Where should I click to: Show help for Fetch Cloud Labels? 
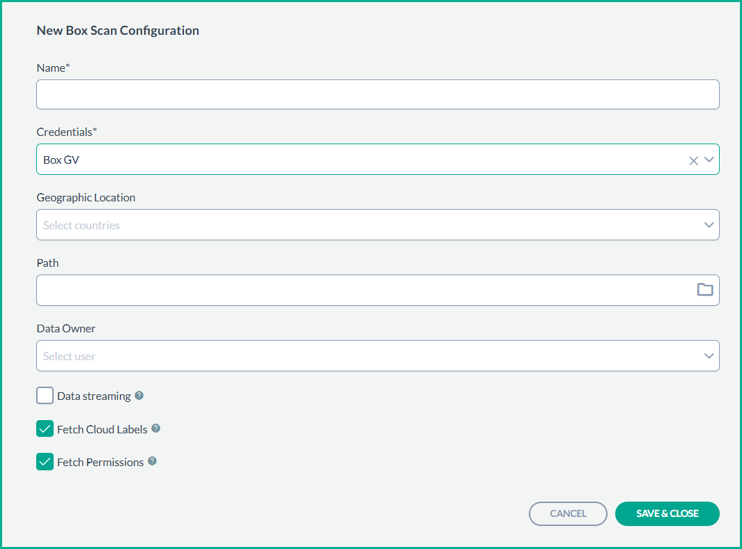point(156,428)
